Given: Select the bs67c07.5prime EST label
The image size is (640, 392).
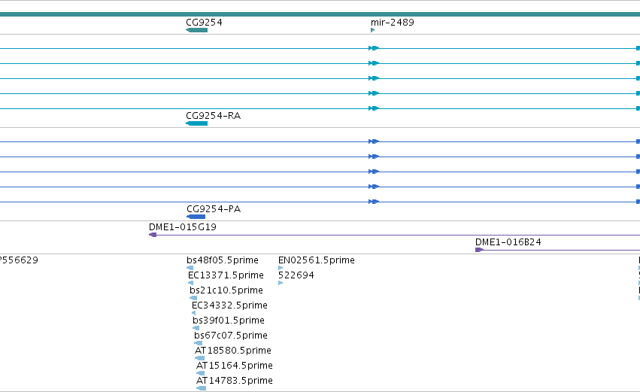Looking at the screenshot, I should (231, 336).
